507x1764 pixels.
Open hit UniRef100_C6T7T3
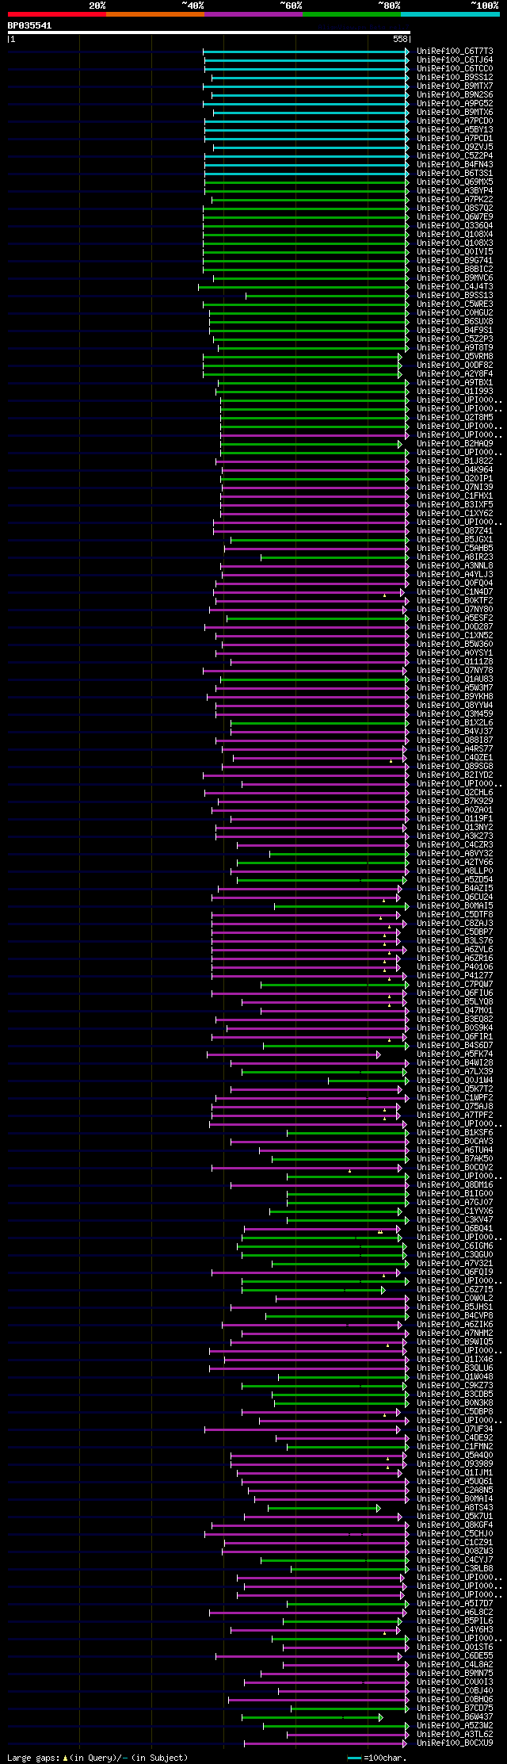(455, 51)
